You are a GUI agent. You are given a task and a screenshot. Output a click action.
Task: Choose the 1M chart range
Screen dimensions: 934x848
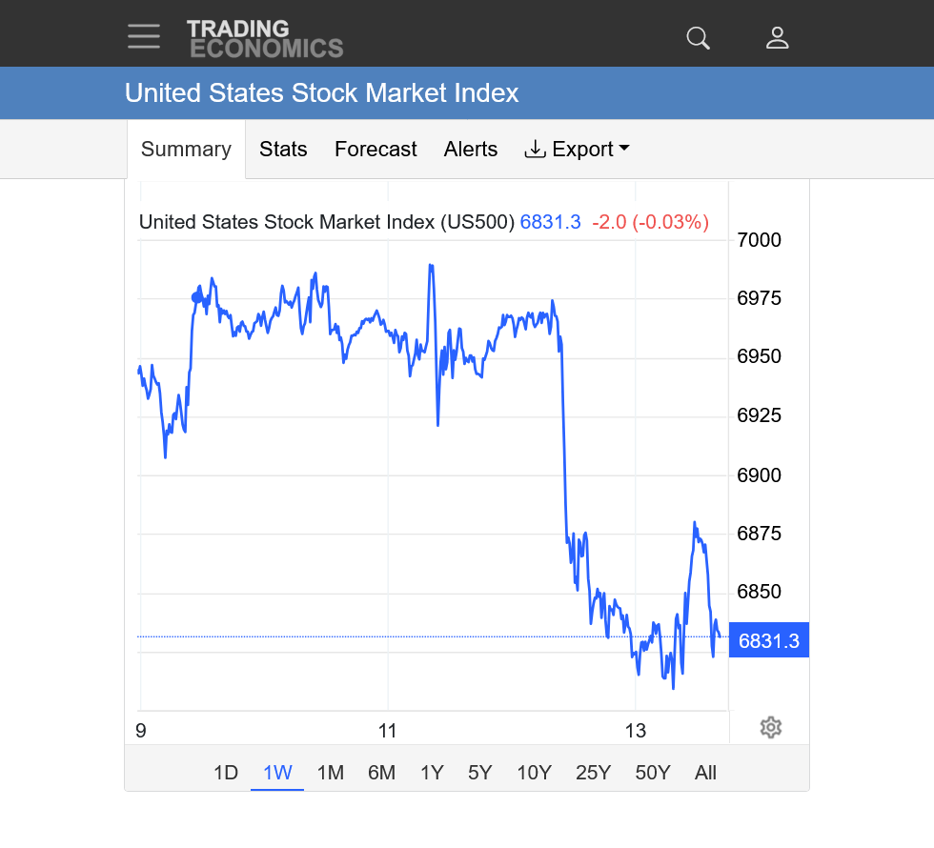(x=330, y=773)
